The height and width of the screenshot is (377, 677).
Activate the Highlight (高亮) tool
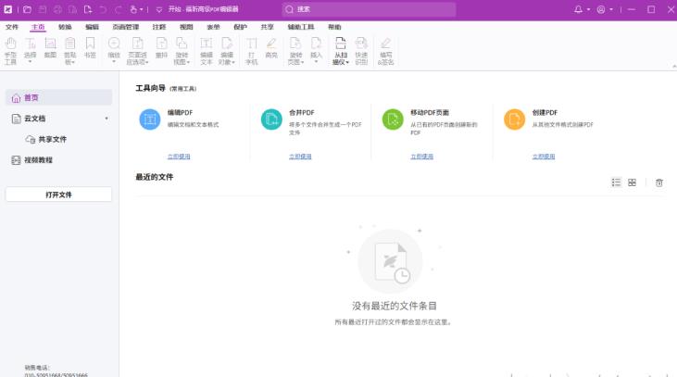pyautogui.click(x=271, y=48)
